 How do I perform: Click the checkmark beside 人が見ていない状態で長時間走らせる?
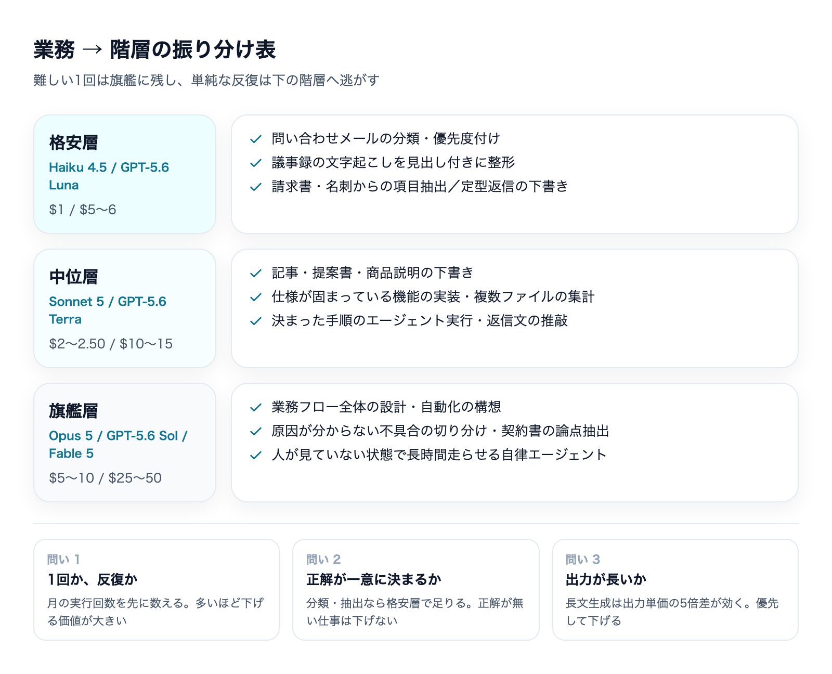click(255, 455)
